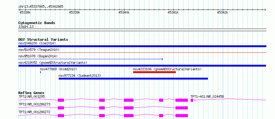
Task: Click the 45338k ruler tick label
Action: click(25, 12)
